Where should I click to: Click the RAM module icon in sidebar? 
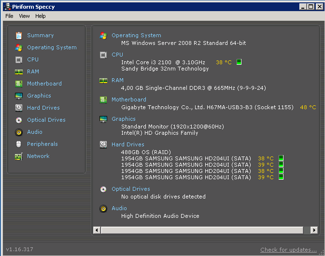(x=19, y=71)
